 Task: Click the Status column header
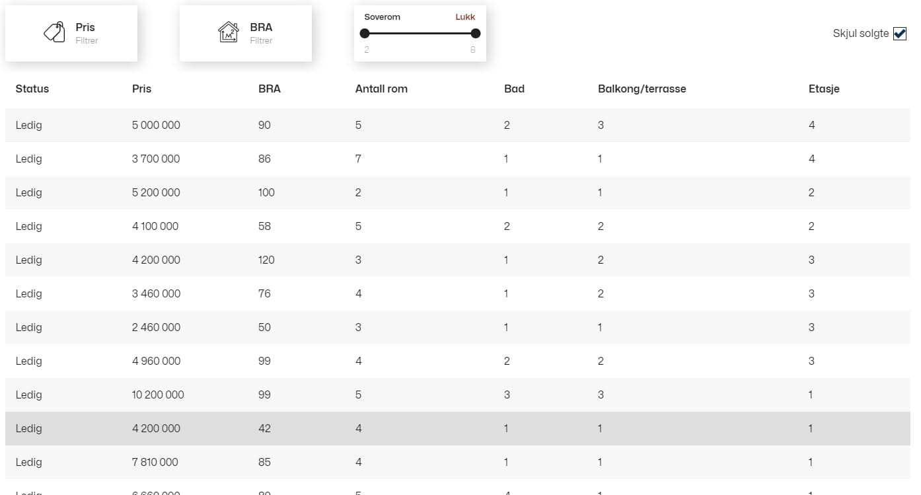point(32,89)
